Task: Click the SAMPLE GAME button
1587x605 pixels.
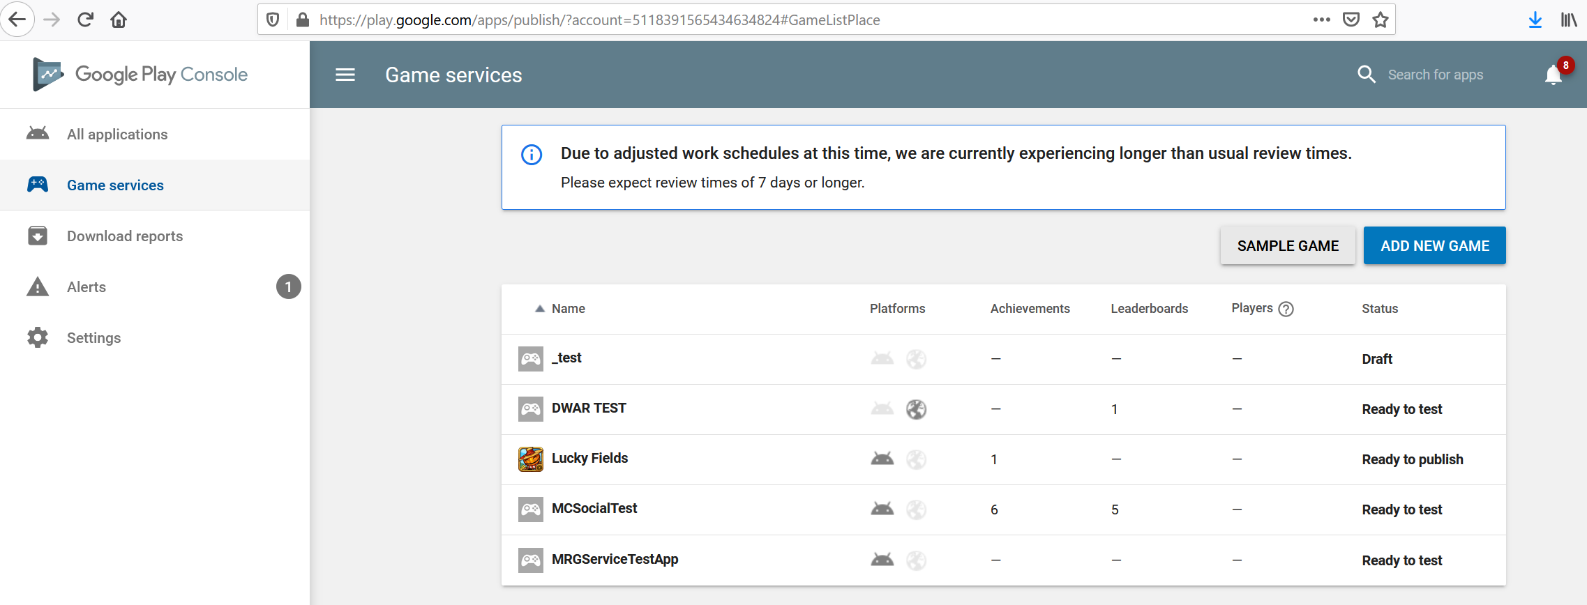Action: 1288,245
